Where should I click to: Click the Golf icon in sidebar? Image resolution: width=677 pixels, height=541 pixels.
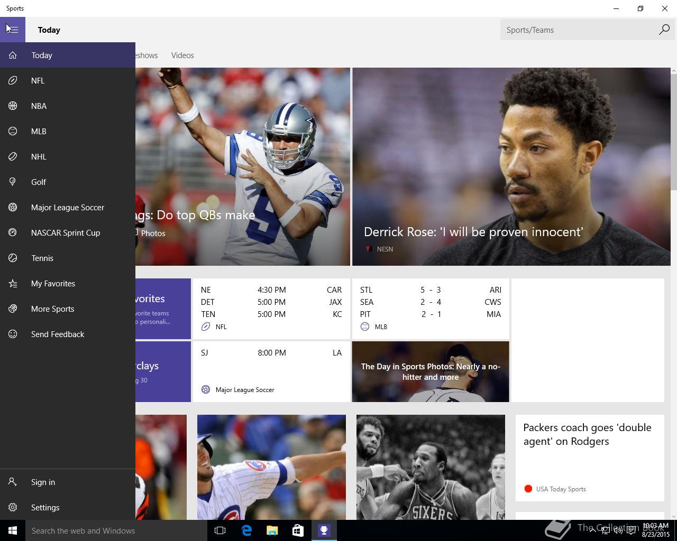click(x=13, y=182)
